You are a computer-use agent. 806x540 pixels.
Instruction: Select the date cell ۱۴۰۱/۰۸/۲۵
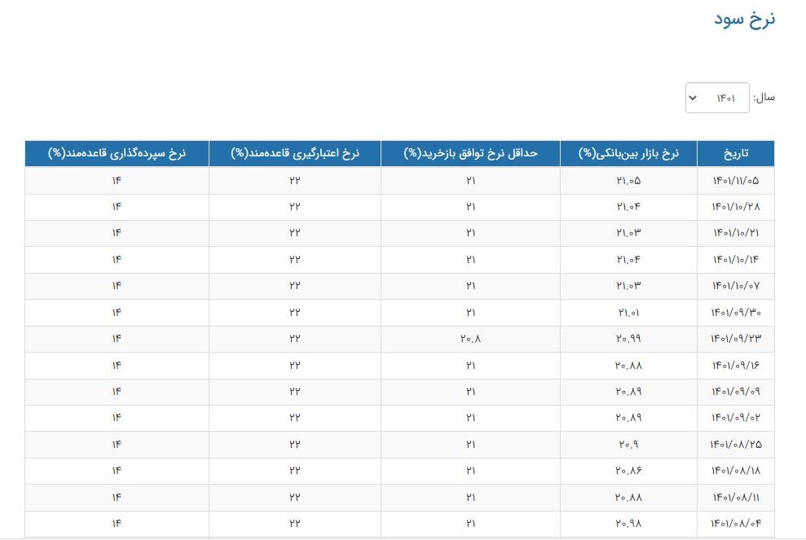click(x=736, y=445)
